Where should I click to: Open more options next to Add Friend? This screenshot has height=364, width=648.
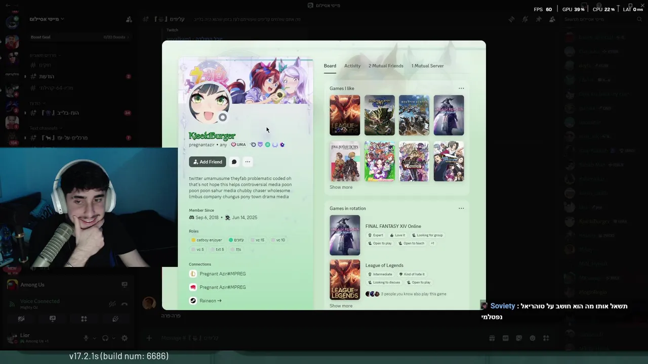tap(248, 162)
